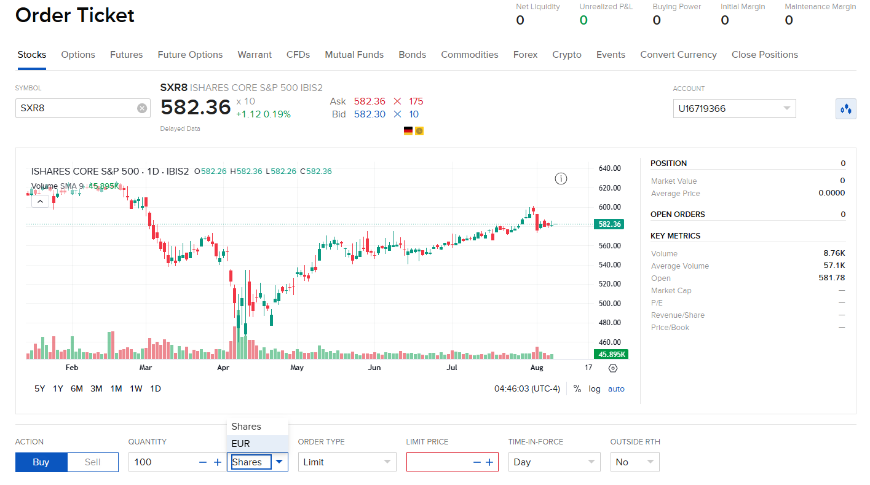Increase limit price with plus icon
This screenshot has width=870, height=485.
click(489, 462)
